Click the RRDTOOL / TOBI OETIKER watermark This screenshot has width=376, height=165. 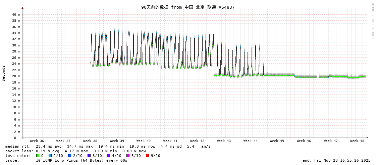click(372, 20)
